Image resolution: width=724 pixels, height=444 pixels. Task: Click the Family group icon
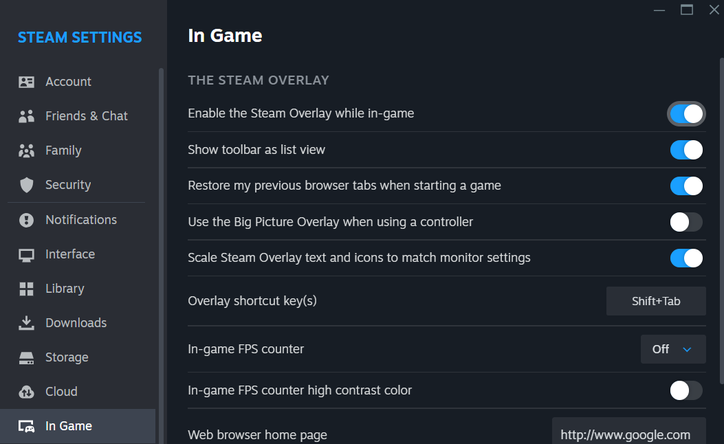[x=27, y=151]
